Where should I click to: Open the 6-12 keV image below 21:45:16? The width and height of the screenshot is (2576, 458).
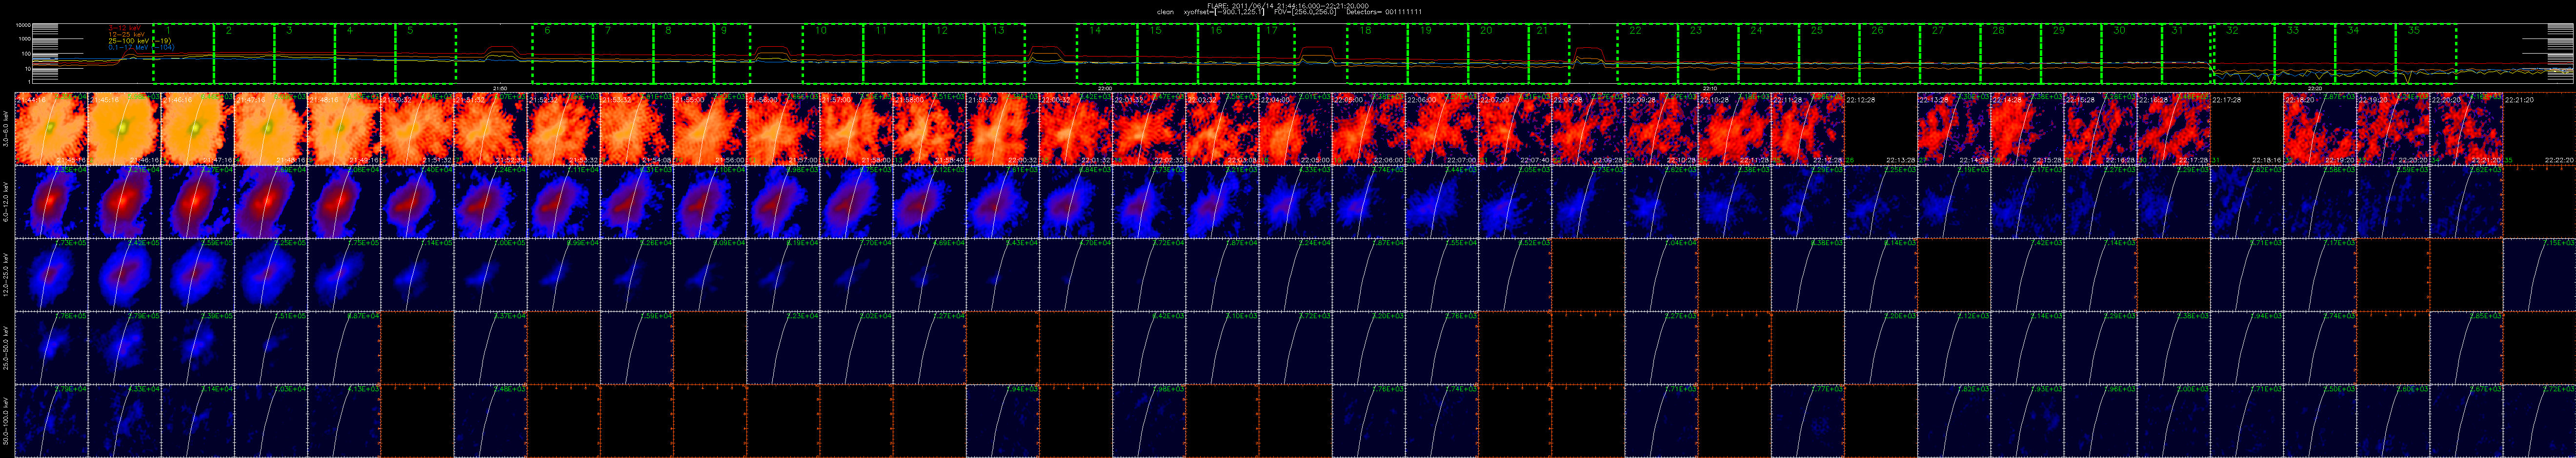tap(124, 202)
